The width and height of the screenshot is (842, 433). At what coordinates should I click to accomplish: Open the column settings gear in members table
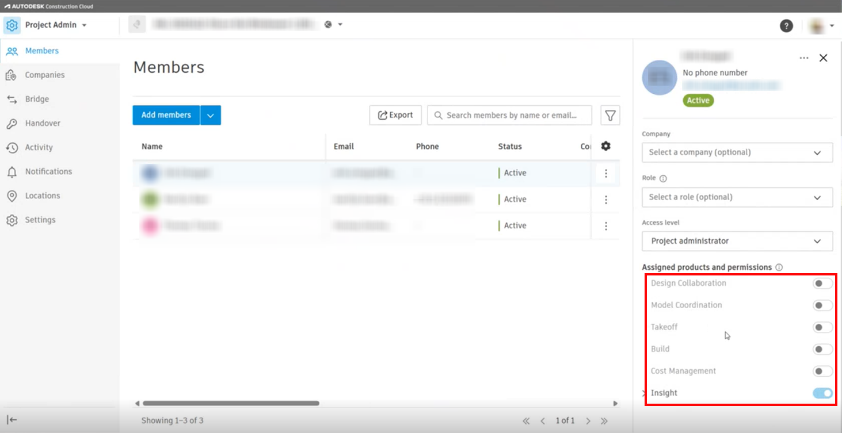(x=605, y=146)
